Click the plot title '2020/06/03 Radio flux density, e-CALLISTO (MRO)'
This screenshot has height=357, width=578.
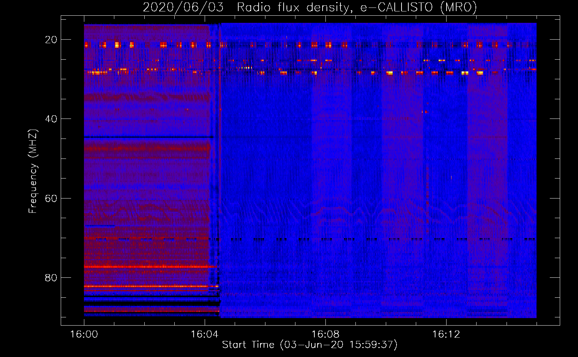tap(310, 7)
